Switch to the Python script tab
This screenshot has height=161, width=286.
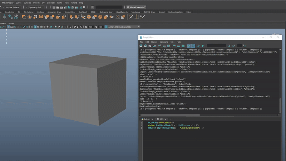coord(147,119)
